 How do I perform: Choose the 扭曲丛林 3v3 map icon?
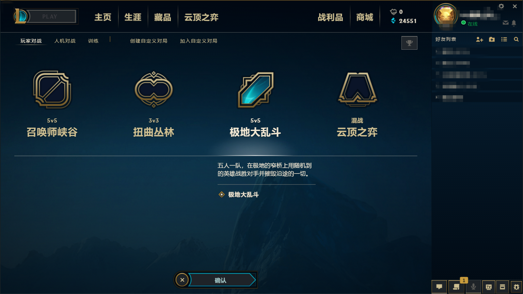pos(154,89)
